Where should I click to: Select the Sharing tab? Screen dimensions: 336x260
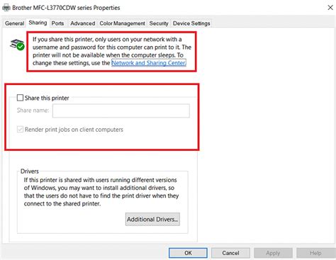coord(38,23)
